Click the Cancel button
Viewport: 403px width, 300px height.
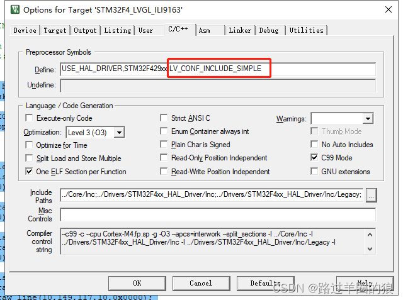[x=201, y=283]
